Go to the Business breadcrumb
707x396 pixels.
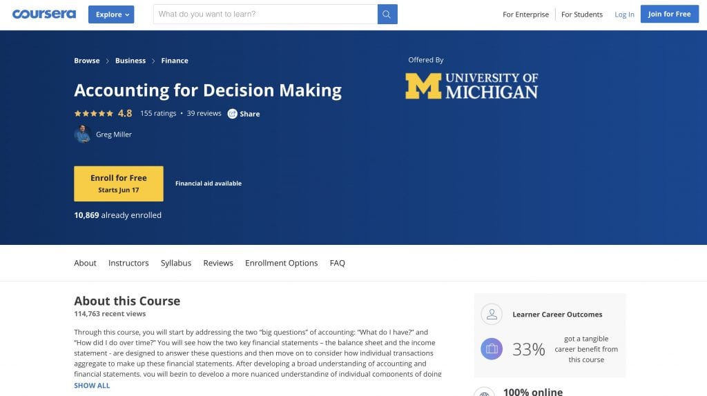pos(130,61)
